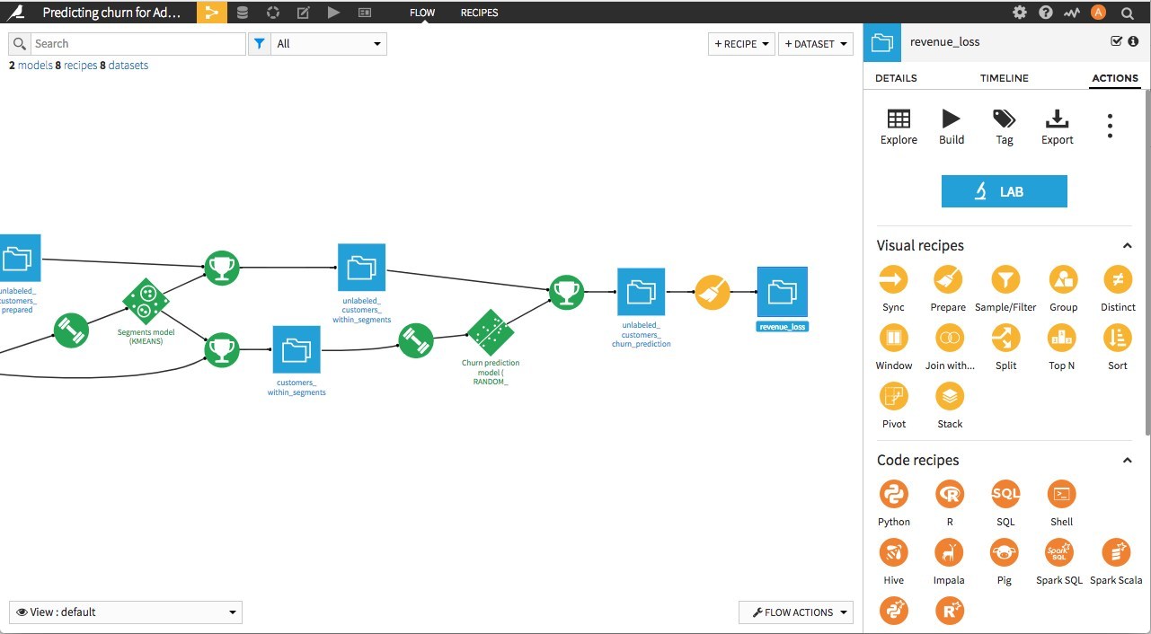Open the TIMELINE tab
This screenshot has height=634, width=1151.
point(1005,78)
